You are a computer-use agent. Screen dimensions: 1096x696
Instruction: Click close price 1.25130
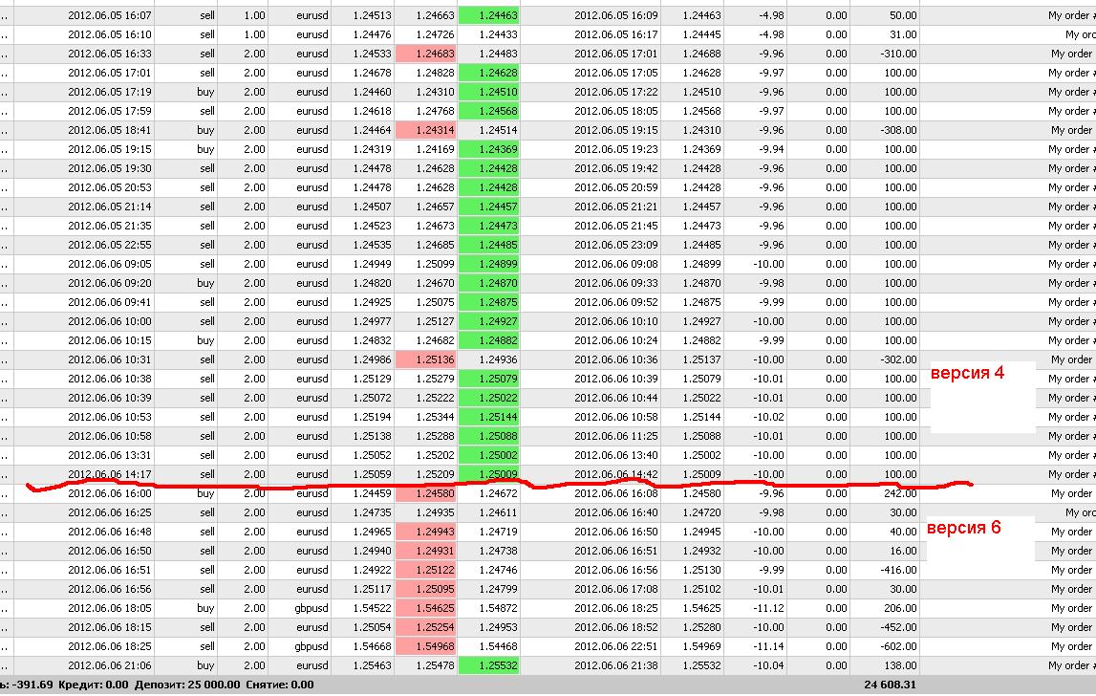click(x=701, y=570)
